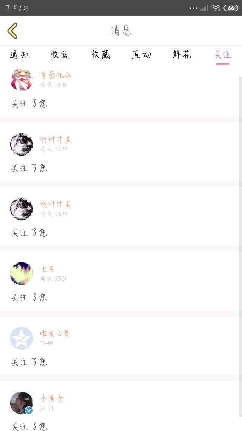The width and height of the screenshot is (242, 431).
Task: Tap the blue verified badge on 小鹿女
Action: click(29, 411)
